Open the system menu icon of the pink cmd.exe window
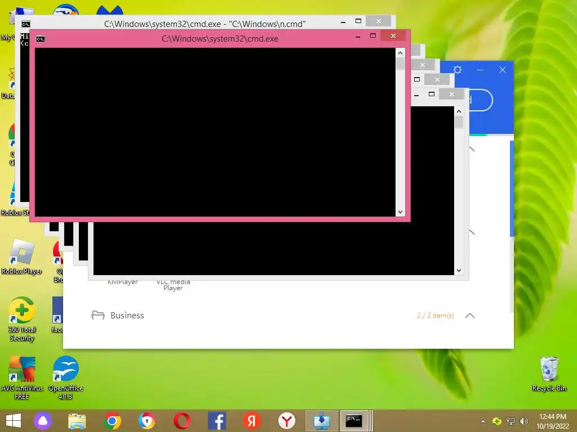This screenshot has width=577, height=432. tap(41, 39)
